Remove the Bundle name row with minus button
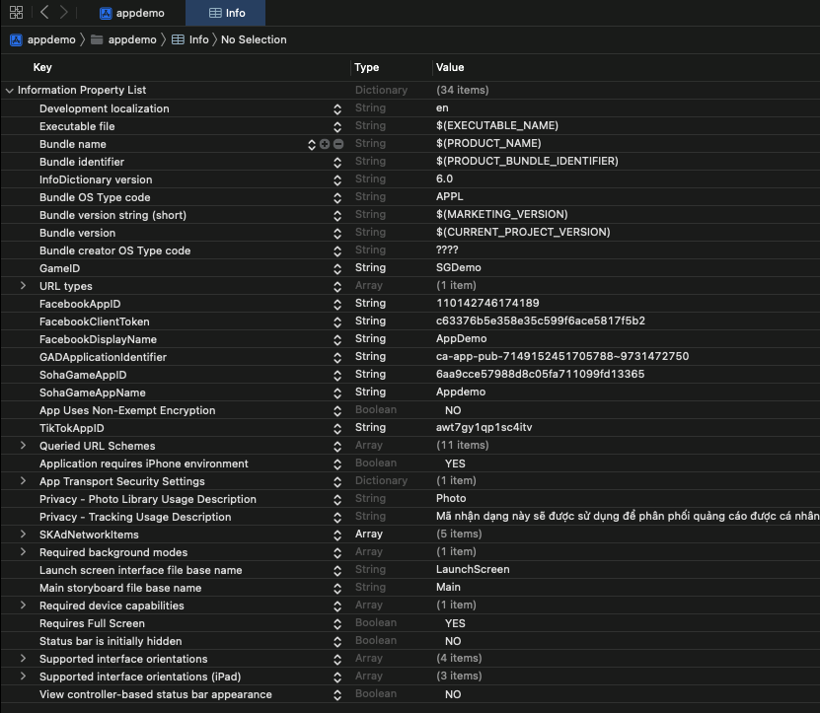This screenshot has width=820, height=713. (x=339, y=144)
